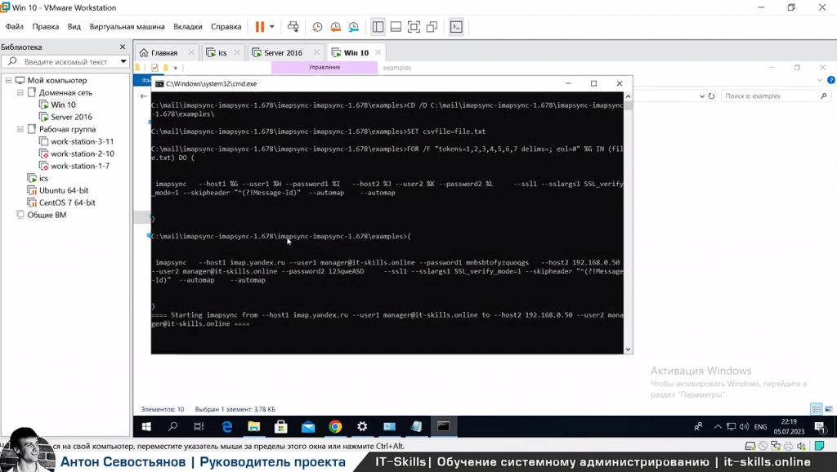Screen dimensions: 837x472
Task: Switch to Unity mode
Action: pyautogui.click(x=432, y=27)
